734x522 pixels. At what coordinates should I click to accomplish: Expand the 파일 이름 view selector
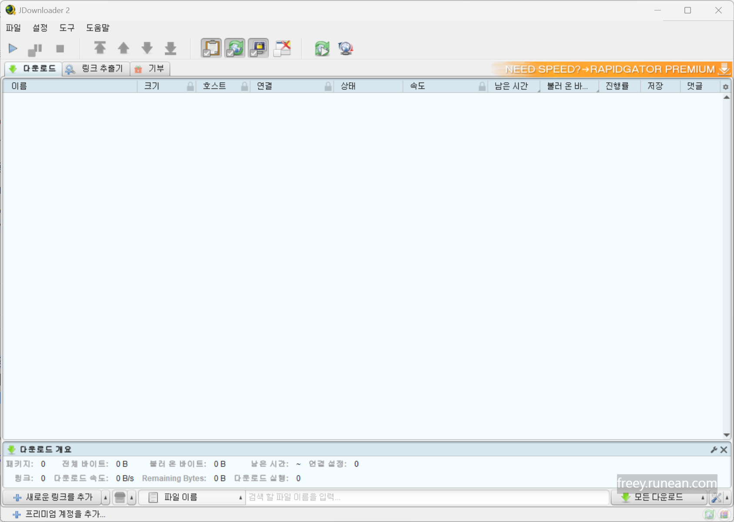(x=240, y=497)
